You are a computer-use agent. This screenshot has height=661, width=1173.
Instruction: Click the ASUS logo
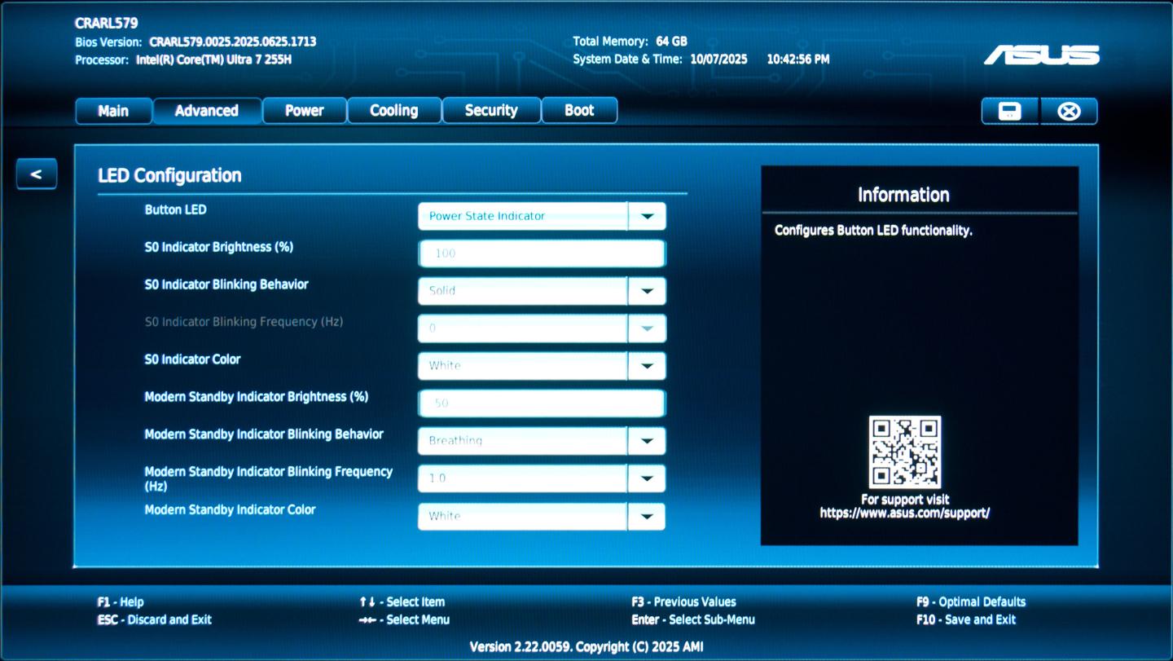[1042, 55]
